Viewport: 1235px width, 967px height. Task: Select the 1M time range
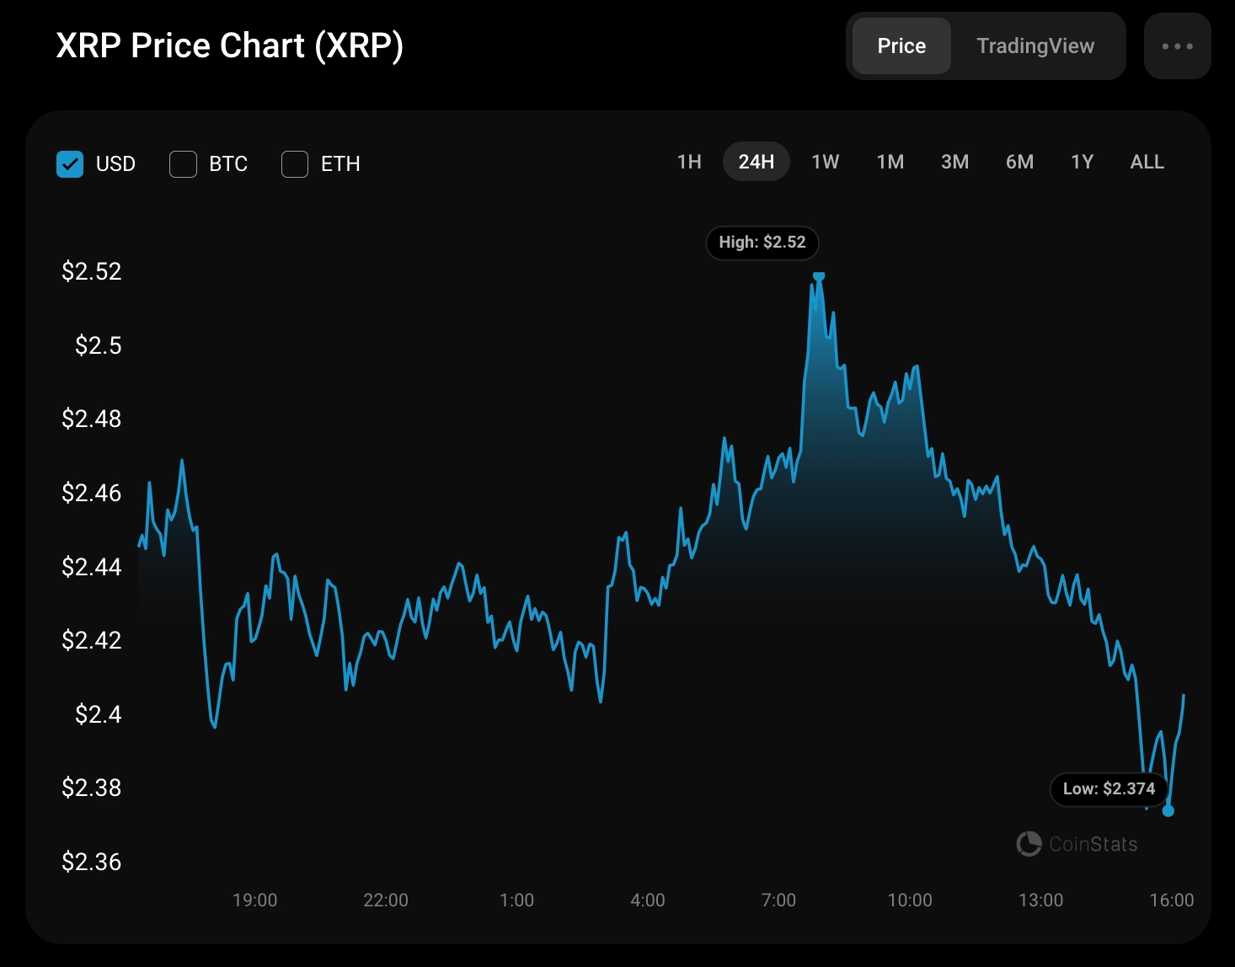890,162
